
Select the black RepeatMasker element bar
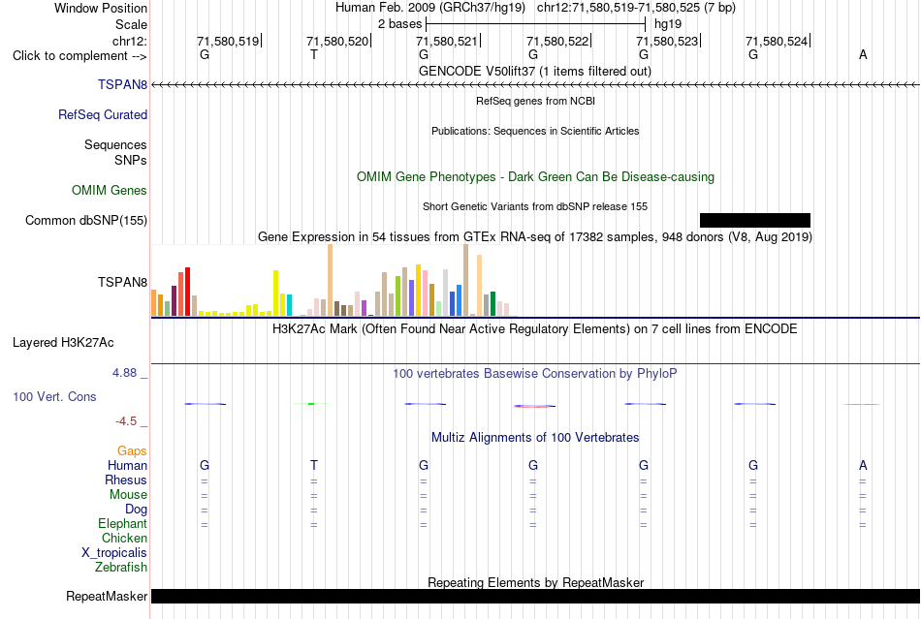[535, 597]
